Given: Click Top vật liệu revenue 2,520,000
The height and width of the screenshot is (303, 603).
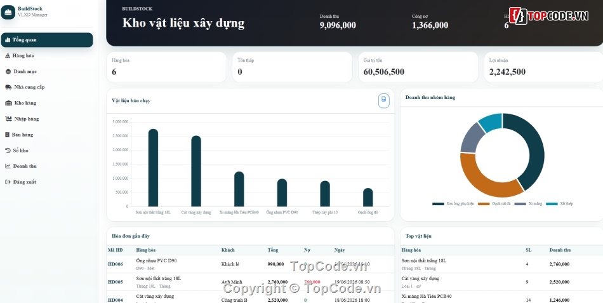Looking at the screenshot, I should tap(560, 282).
